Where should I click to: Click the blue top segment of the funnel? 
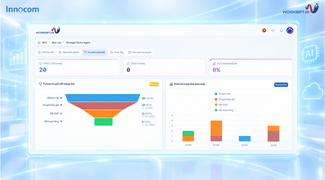(x=103, y=98)
